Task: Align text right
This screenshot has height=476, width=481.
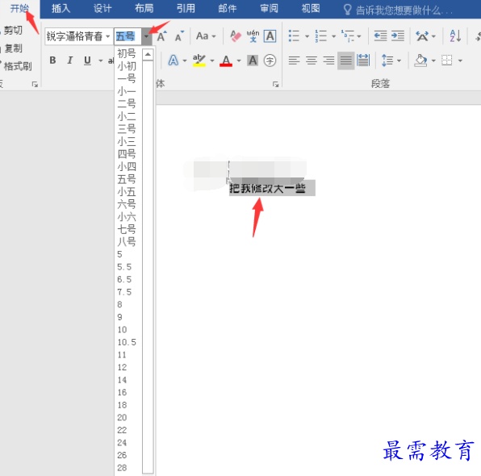Action: pos(328,61)
